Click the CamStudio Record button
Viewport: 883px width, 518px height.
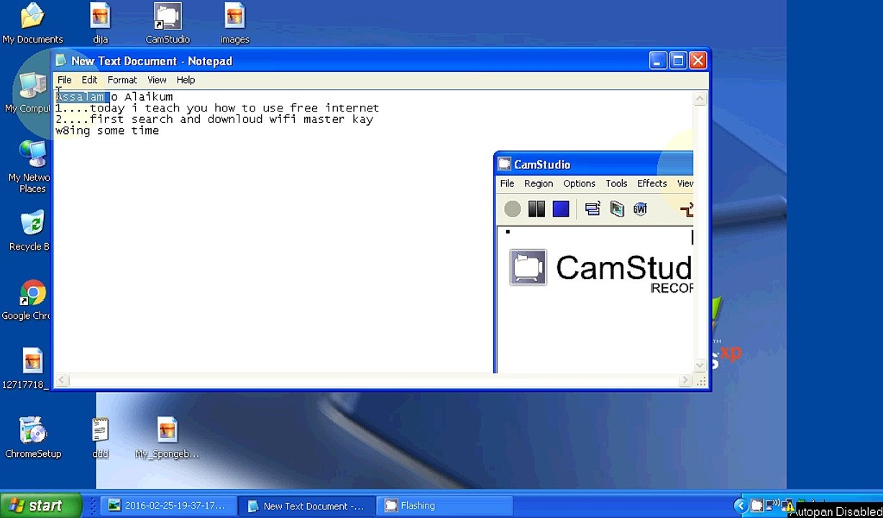click(x=512, y=209)
